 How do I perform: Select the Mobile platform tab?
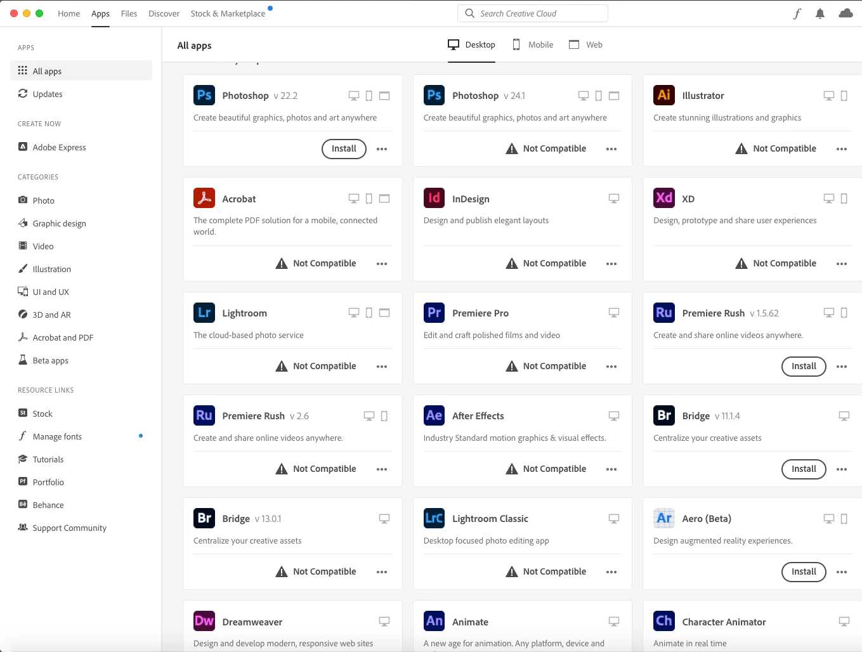(533, 44)
